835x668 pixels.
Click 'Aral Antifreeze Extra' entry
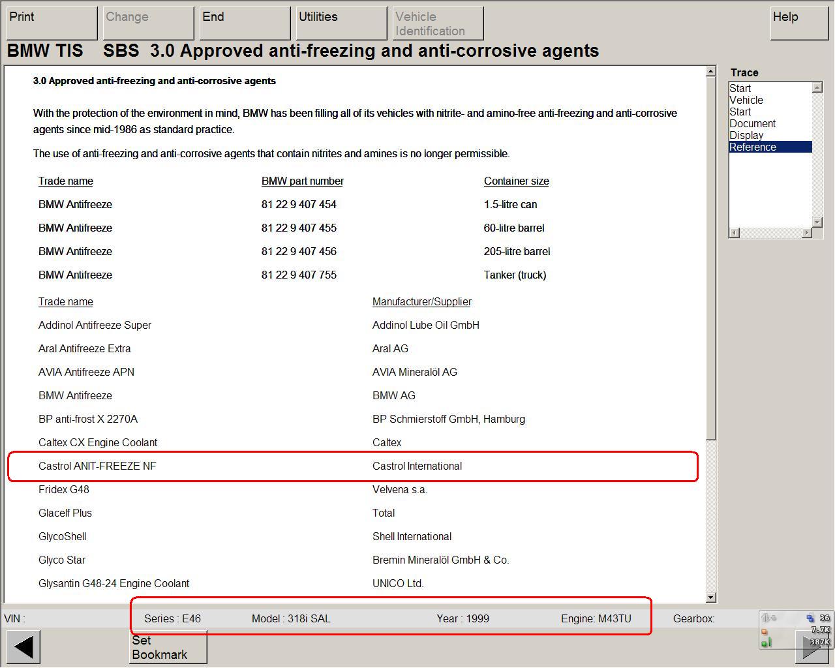tap(85, 348)
